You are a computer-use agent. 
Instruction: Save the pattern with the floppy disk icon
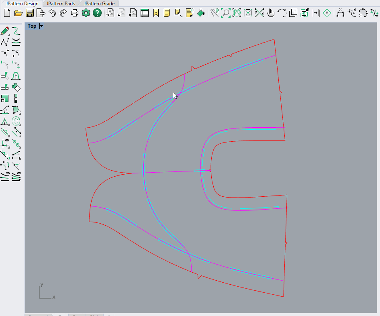(x=29, y=13)
